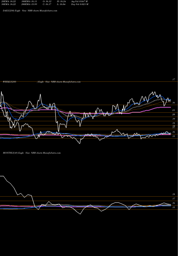
Task: Click the 19 price axis label
Action: pos(174,119)
